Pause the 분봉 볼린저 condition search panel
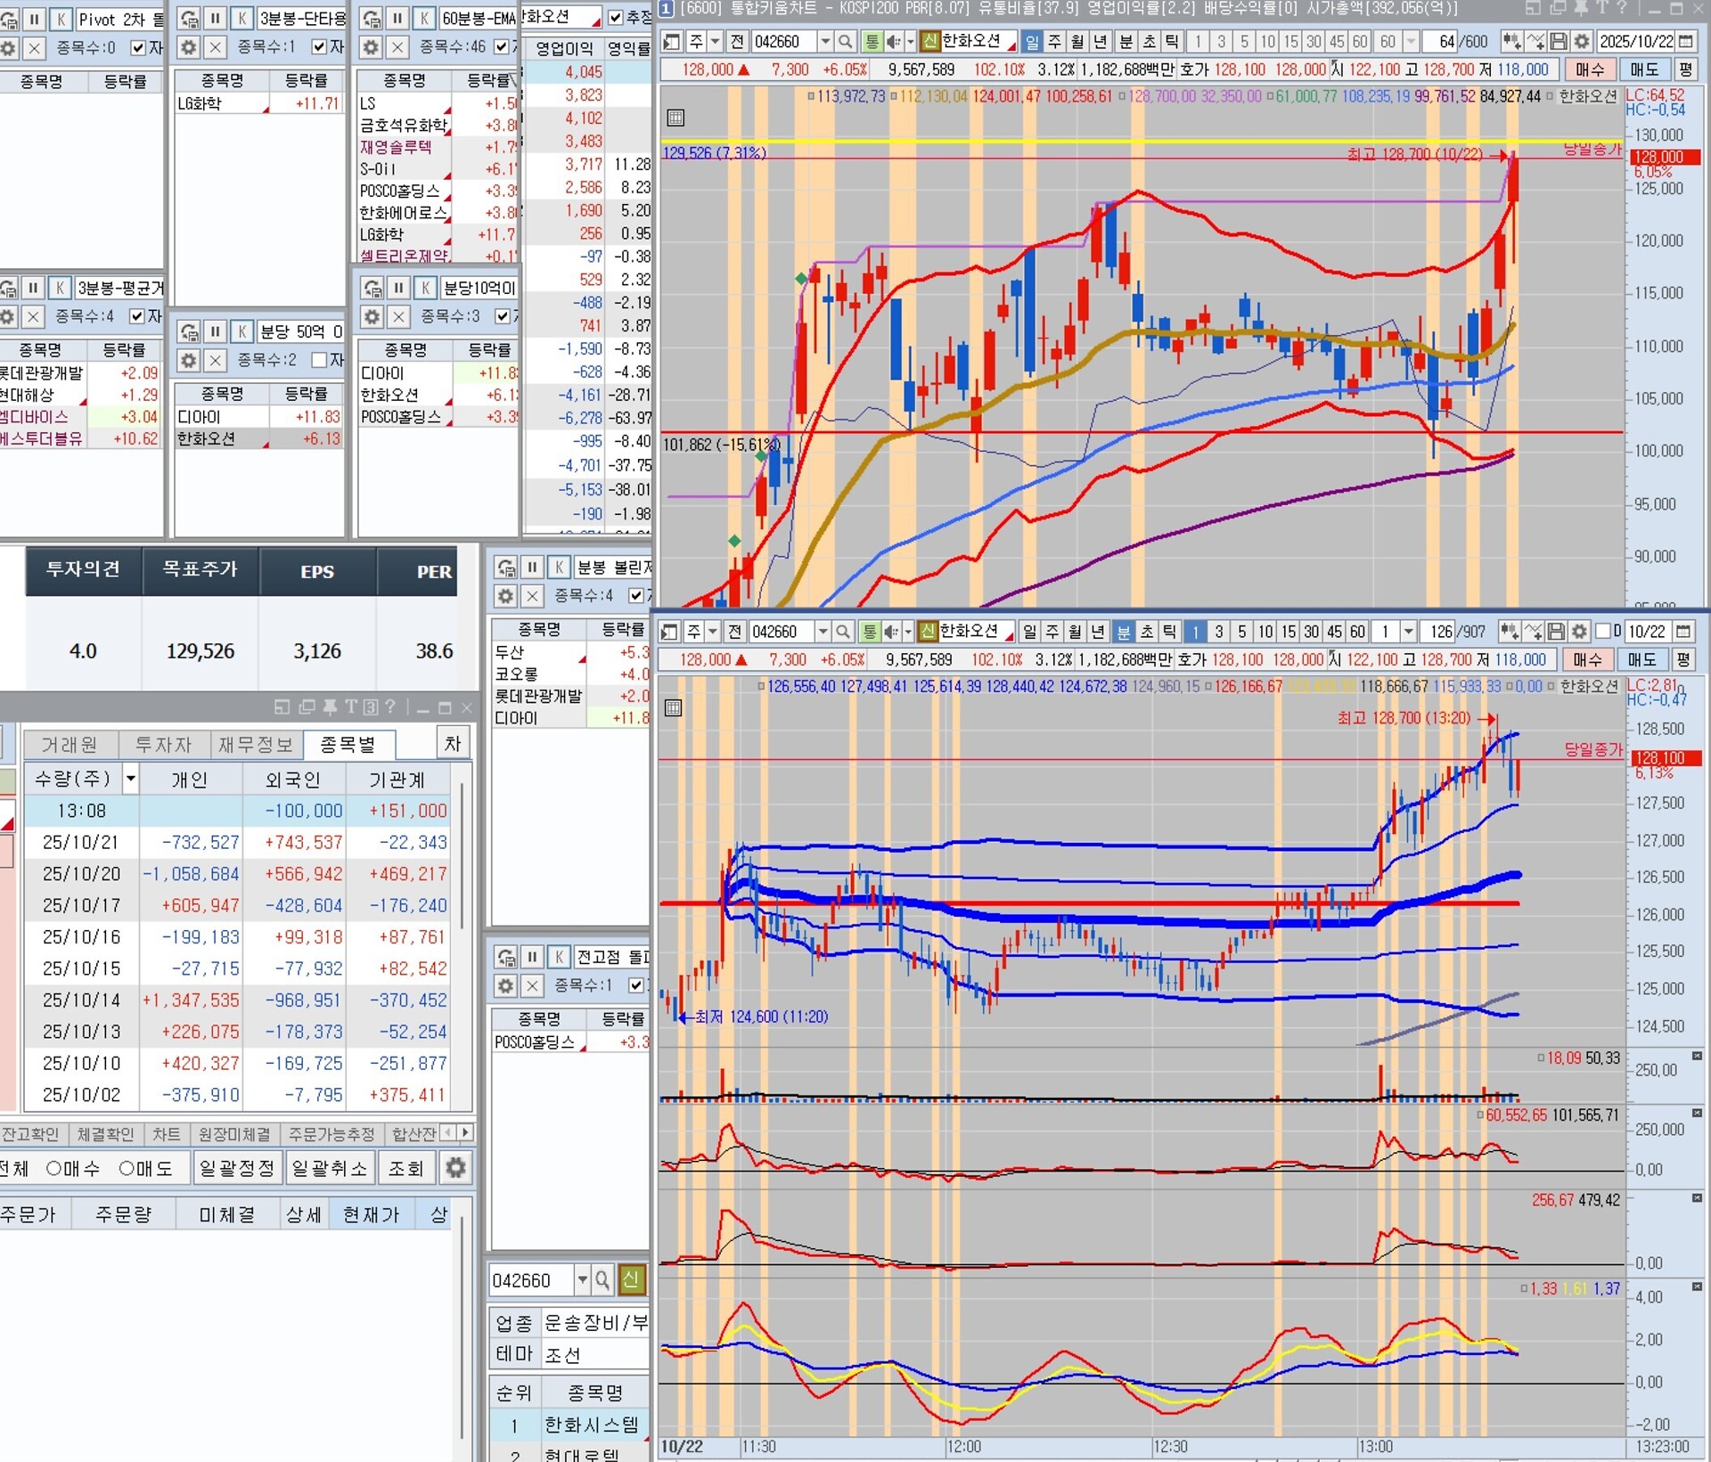The image size is (1711, 1462). [x=532, y=568]
